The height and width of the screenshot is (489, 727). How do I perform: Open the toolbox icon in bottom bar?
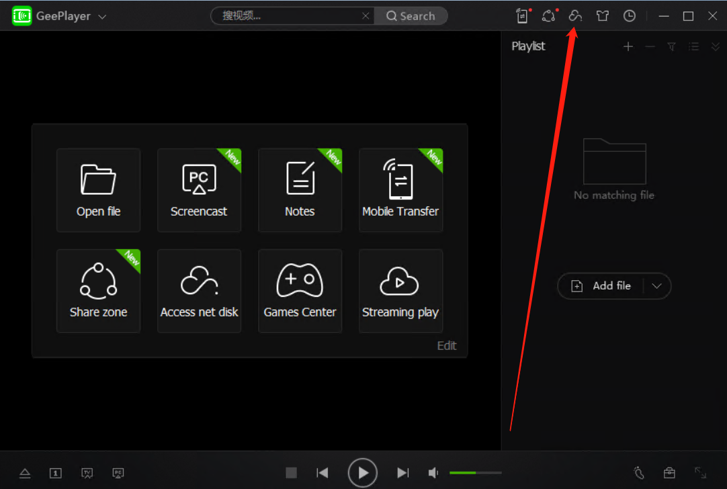point(669,473)
